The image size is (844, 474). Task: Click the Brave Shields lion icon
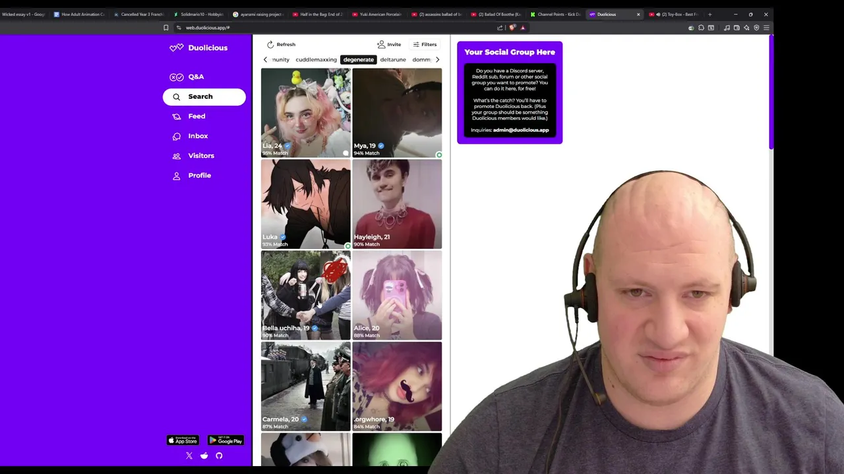tap(512, 28)
